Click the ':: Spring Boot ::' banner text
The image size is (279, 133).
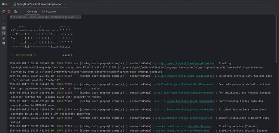pos(24,55)
